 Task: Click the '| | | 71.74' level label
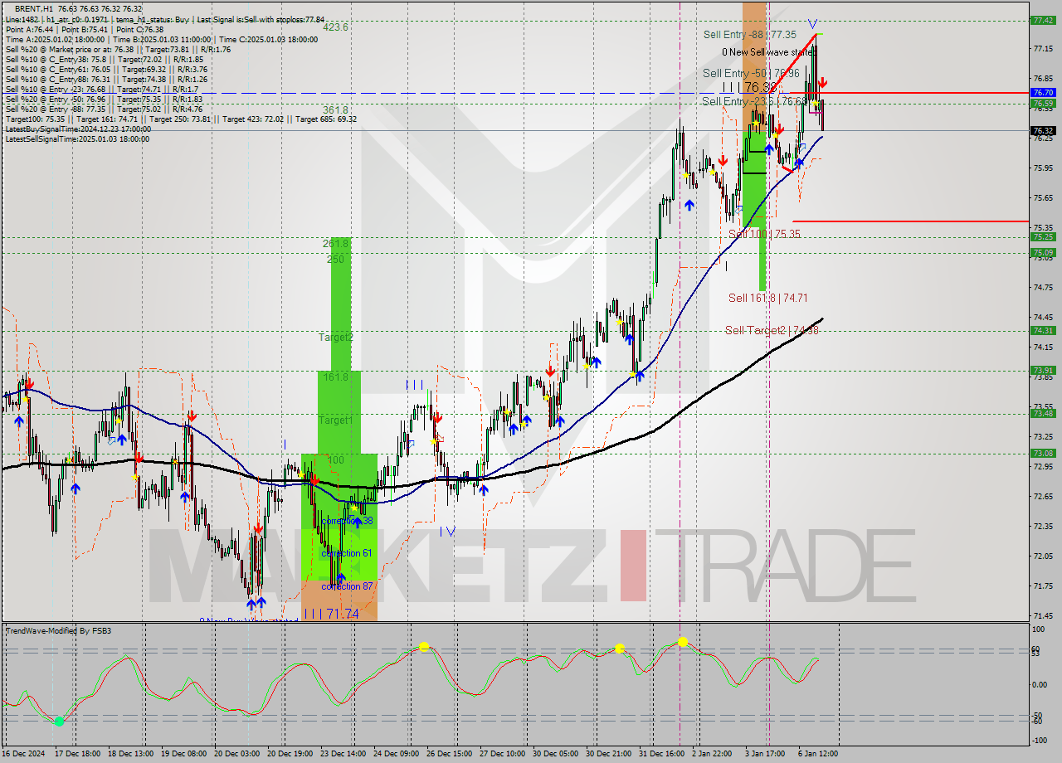coord(331,614)
